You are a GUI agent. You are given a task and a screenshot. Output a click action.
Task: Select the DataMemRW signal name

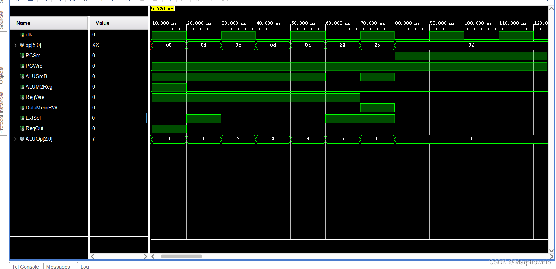41,108
